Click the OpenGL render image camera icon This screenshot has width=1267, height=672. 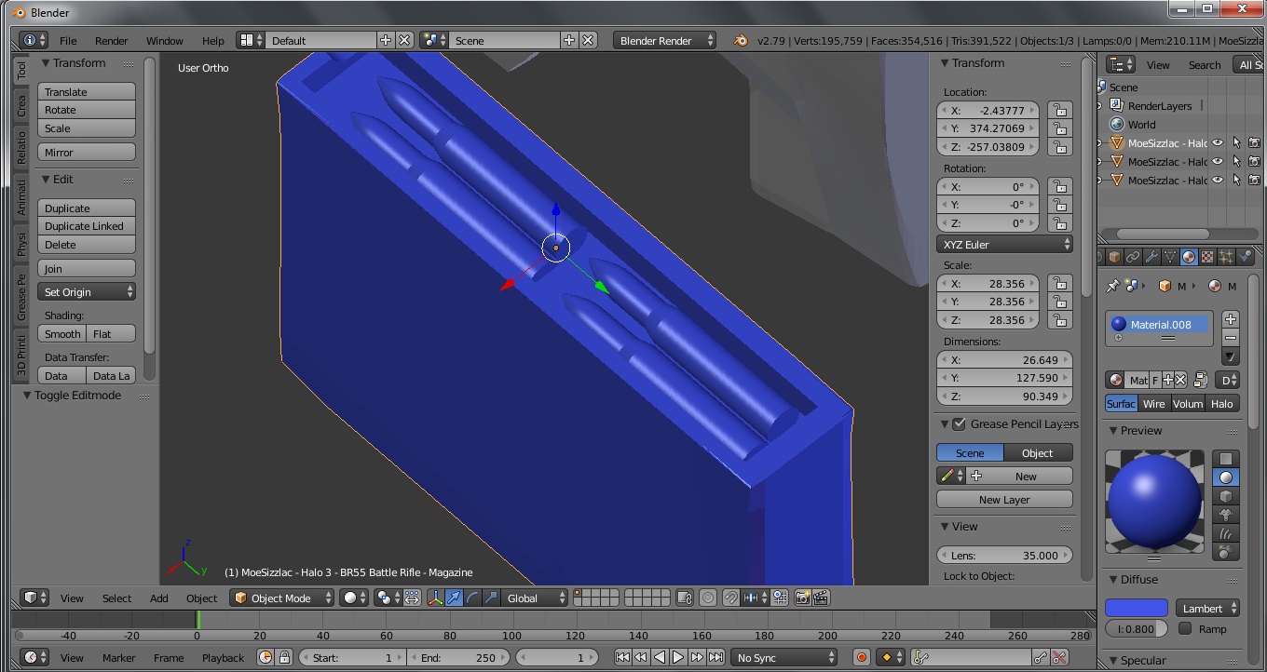click(x=801, y=598)
